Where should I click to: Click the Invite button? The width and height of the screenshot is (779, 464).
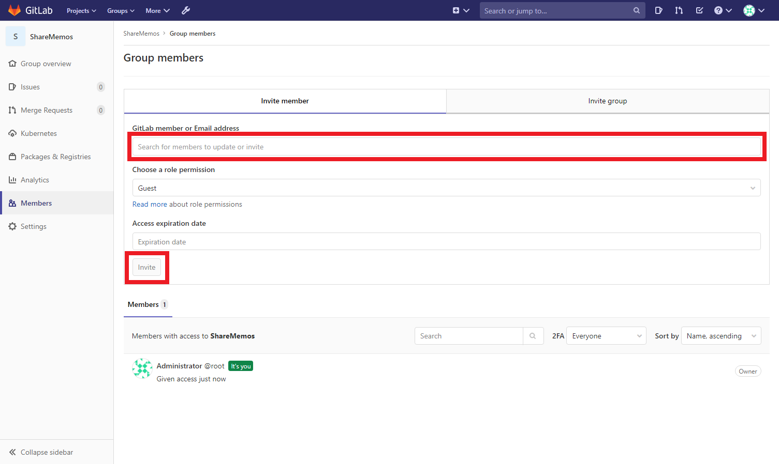[x=146, y=268]
